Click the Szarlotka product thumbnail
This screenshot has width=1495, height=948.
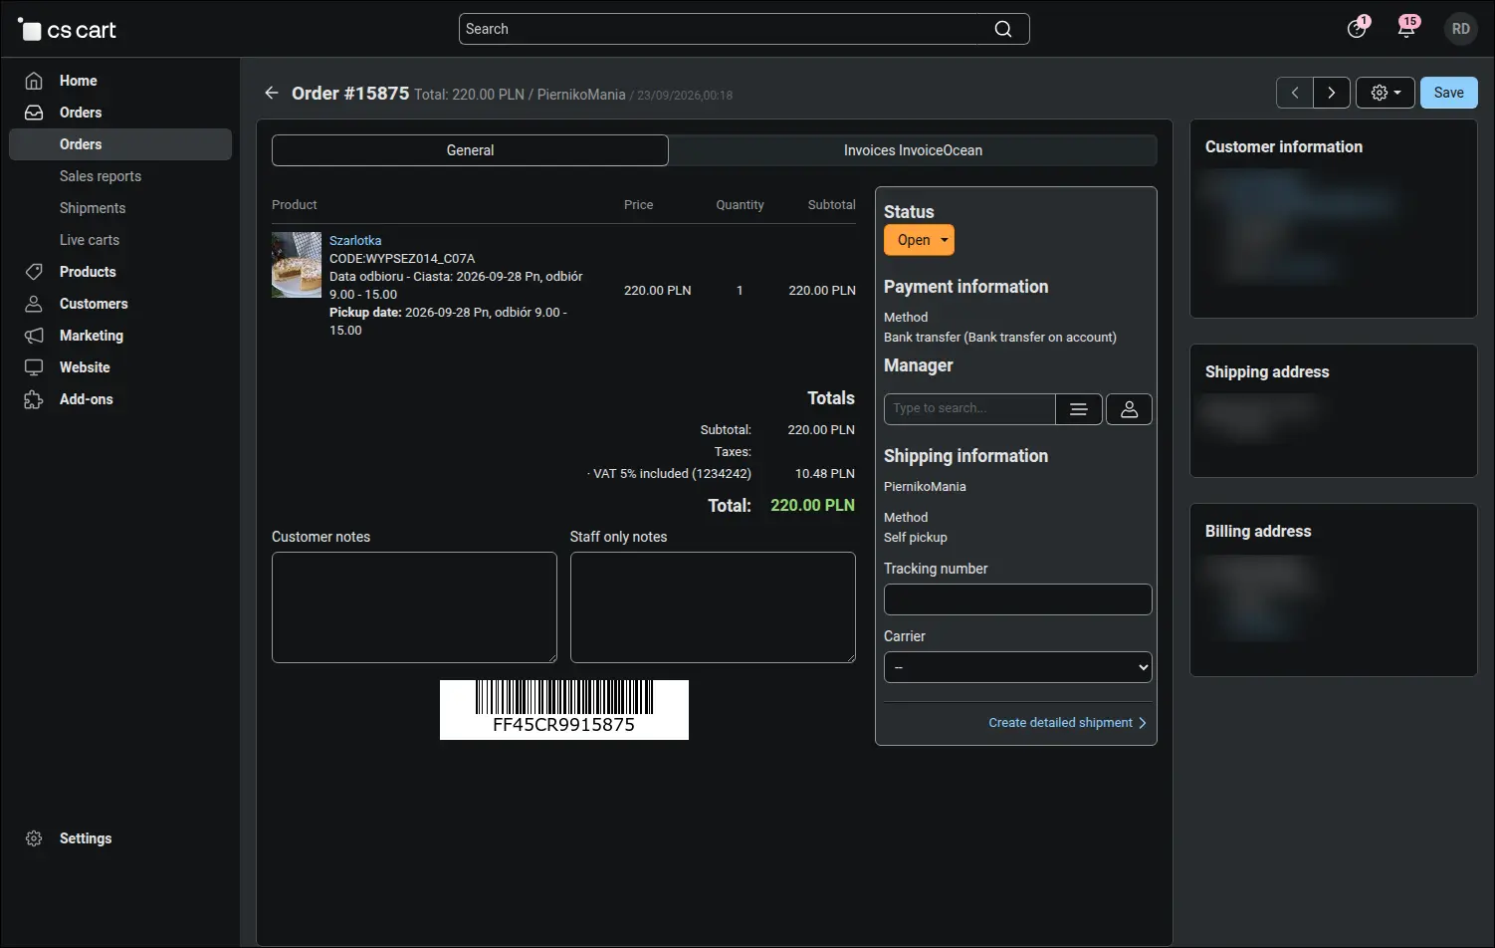click(x=297, y=265)
